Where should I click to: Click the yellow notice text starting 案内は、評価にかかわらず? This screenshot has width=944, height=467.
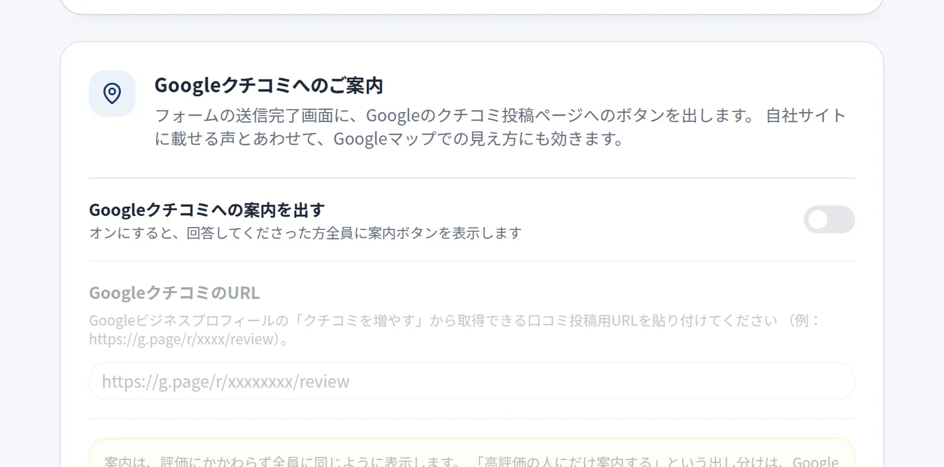pos(471,461)
